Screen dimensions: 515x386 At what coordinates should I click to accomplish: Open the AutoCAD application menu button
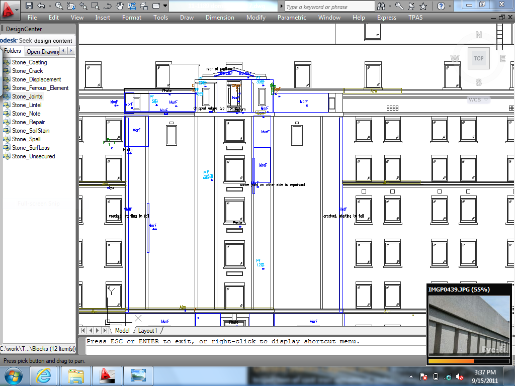click(x=10, y=7)
